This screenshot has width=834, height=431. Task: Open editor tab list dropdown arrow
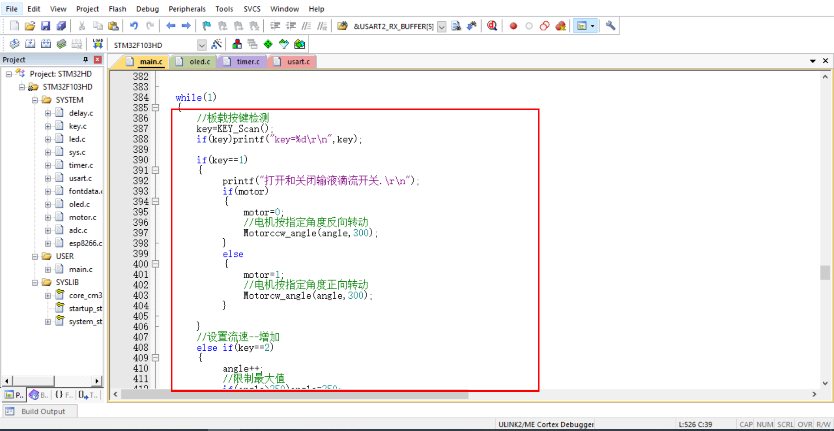[813, 61]
